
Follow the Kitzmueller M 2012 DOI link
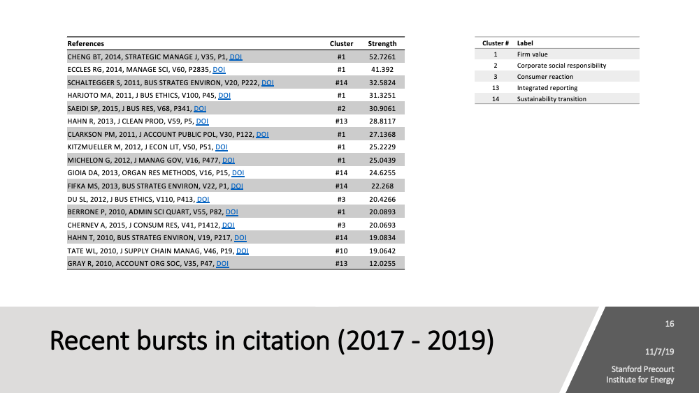(222, 147)
